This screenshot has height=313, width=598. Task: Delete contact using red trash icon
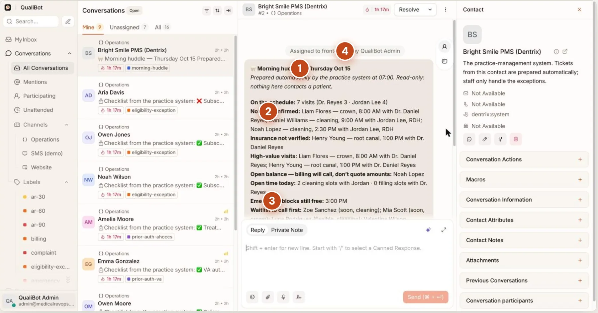click(516, 139)
